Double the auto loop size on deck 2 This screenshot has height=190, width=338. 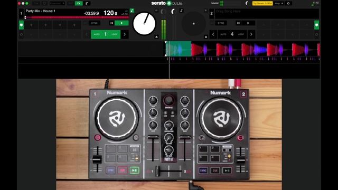click(251, 34)
